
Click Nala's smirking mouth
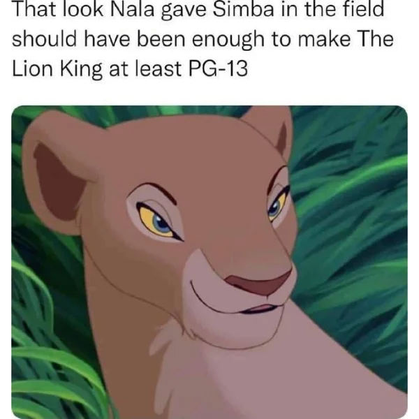(237, 302)
